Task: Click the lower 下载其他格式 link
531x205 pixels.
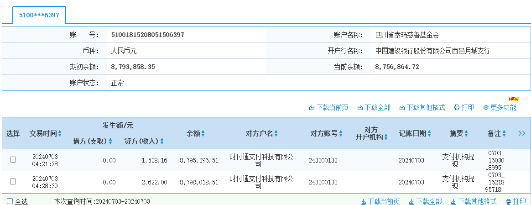Action: [x=478, y=202]
